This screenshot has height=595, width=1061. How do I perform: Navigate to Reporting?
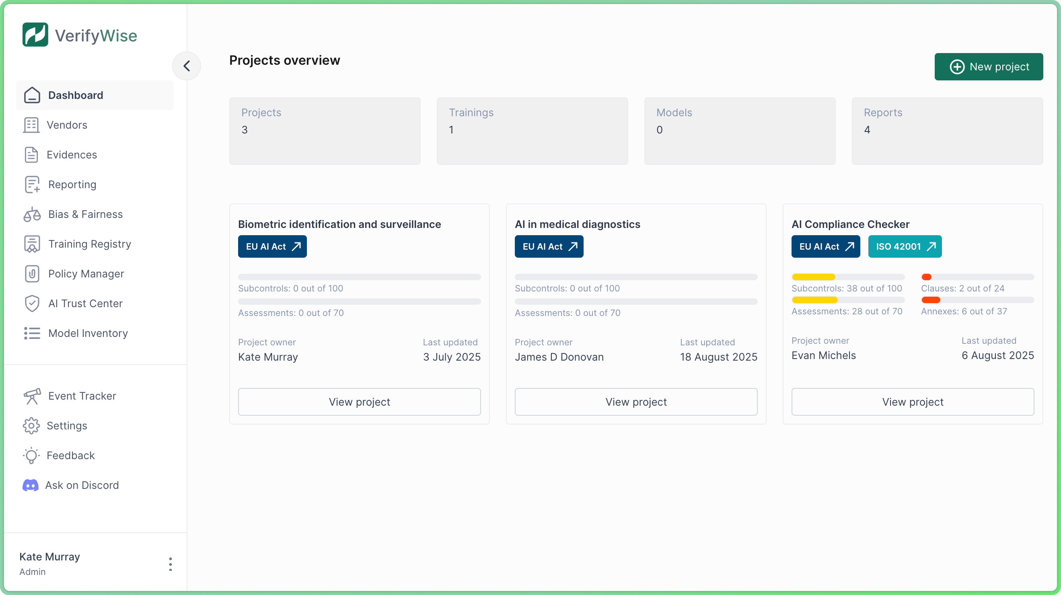coord(95,185)
